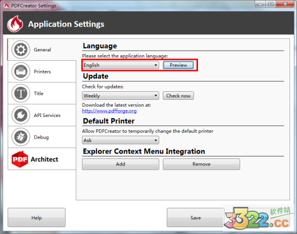
Task: Click 'Download the latest version at:' text
Action: (x=116, y=105)
